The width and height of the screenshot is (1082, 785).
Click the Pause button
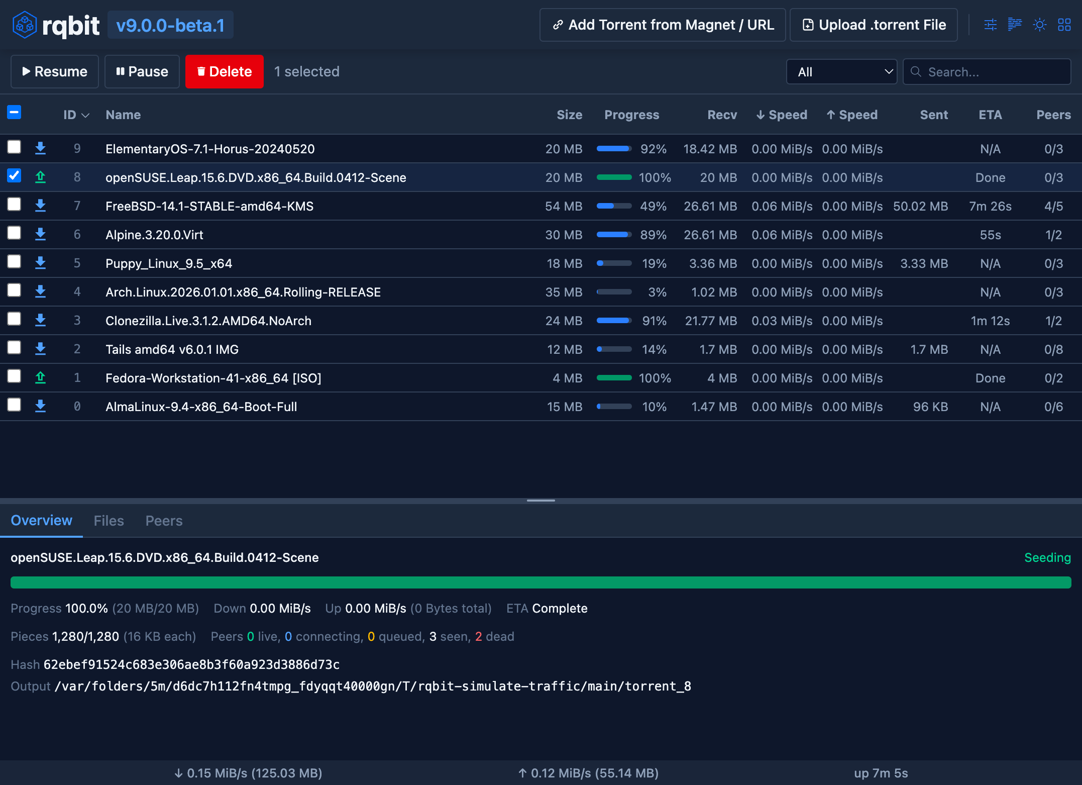coord(142,71)
